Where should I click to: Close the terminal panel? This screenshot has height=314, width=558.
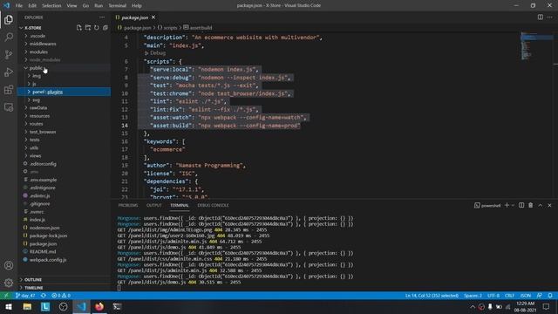(x=549, y=206)
